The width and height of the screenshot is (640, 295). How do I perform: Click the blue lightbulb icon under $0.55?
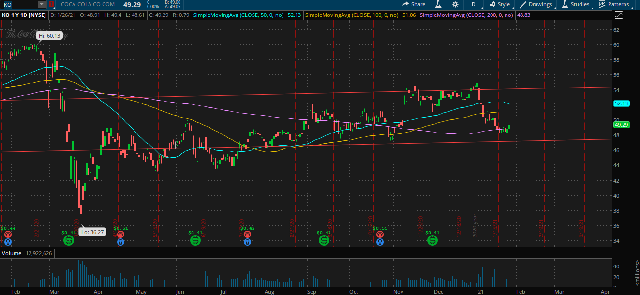pos(380,241)
